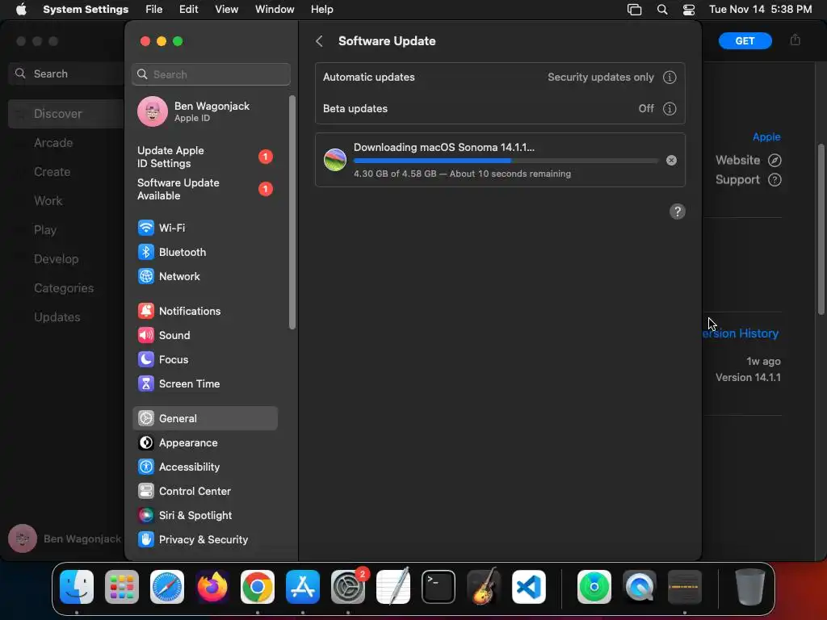Open Accessibility settings
Image resolution: width=827 pixels, height=620 pixels.
[204, 467]
